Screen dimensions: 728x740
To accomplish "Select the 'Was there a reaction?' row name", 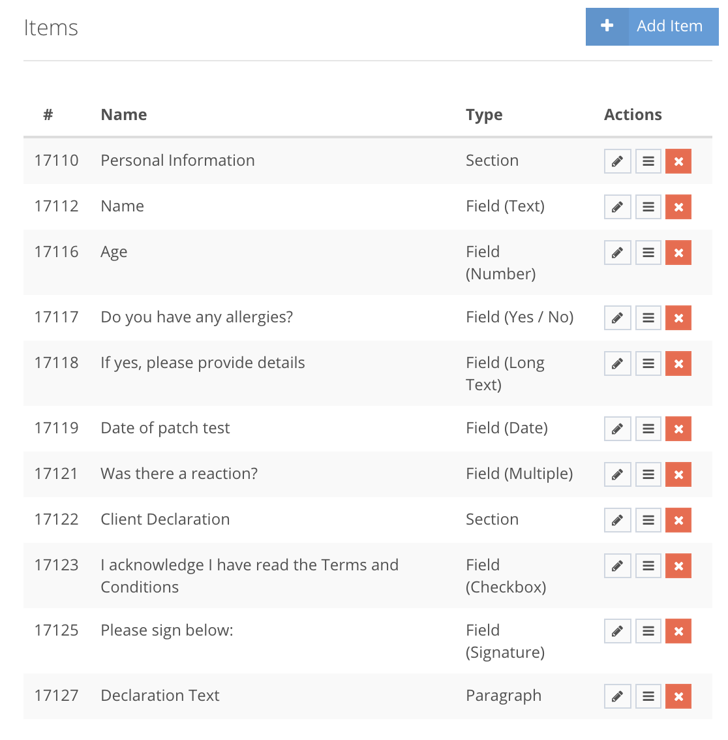I will [x=179, y=474].
